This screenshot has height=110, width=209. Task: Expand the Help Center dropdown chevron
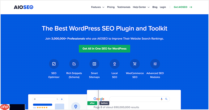coord(149,7)
